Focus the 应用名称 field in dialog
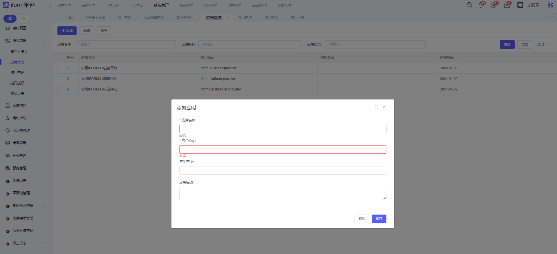Image resolution: width=557 pixels, height=254 pixels. pyautogui.click(x=283, y=129)
